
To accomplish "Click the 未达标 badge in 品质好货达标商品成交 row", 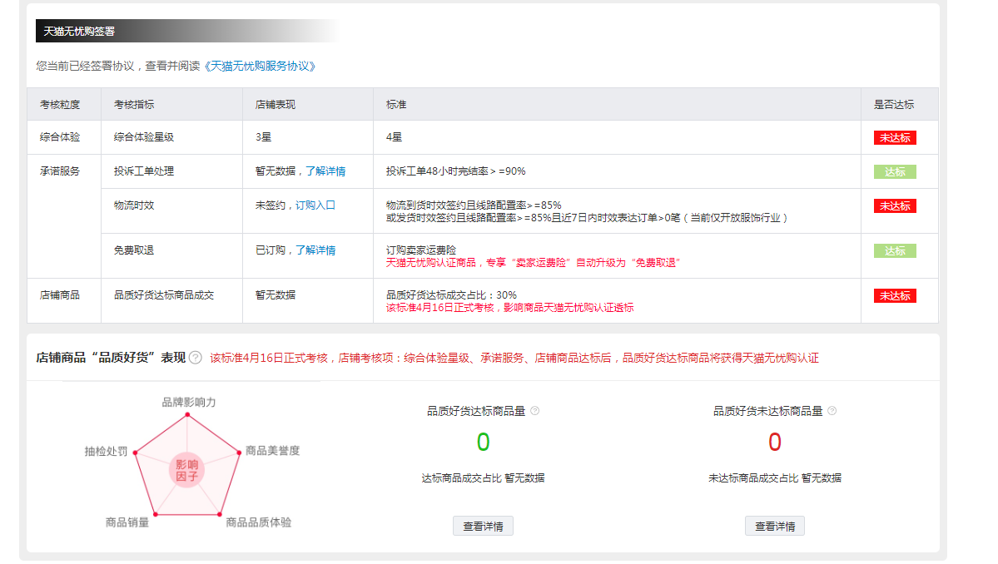I will point(895,295).
